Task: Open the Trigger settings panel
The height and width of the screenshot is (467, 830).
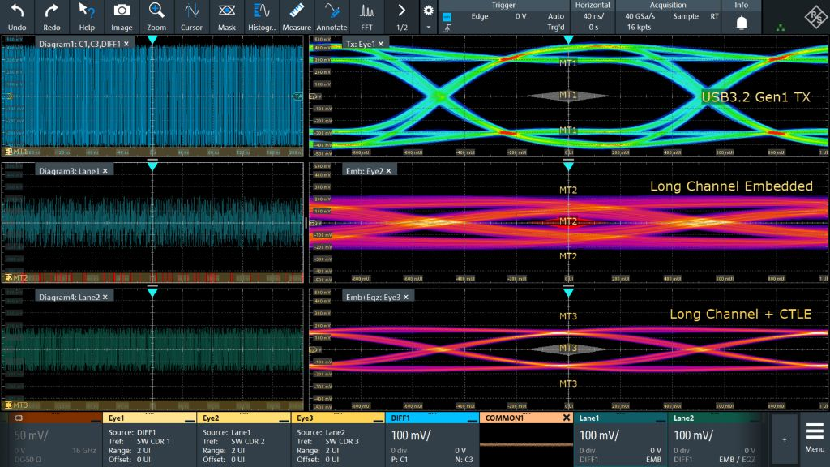Action: pyautogui.click(x=503, y=16)
